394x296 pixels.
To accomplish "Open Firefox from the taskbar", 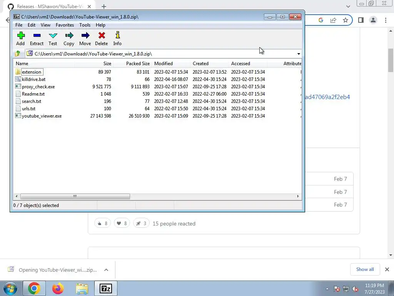I will (58, 288).
